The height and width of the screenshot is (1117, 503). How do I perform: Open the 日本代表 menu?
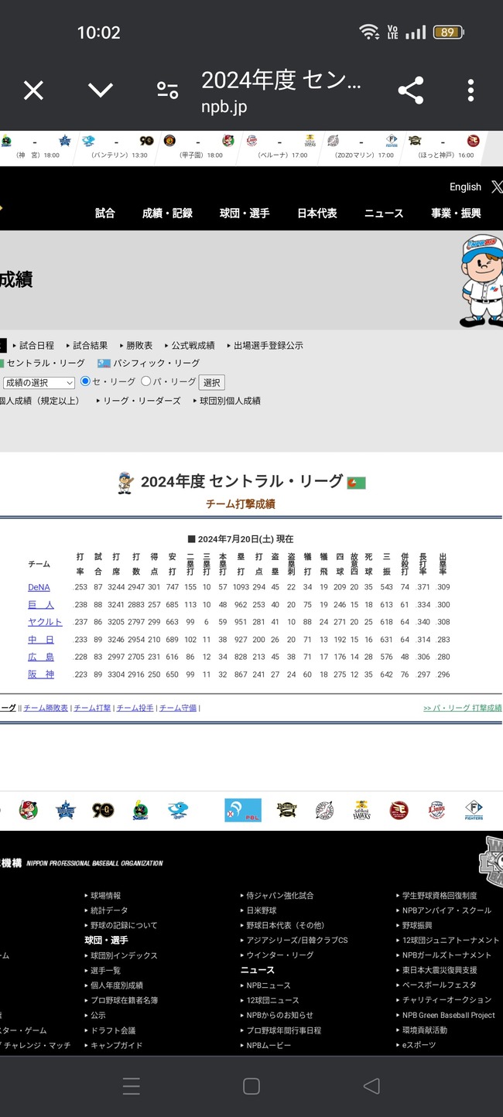point(317,213)
